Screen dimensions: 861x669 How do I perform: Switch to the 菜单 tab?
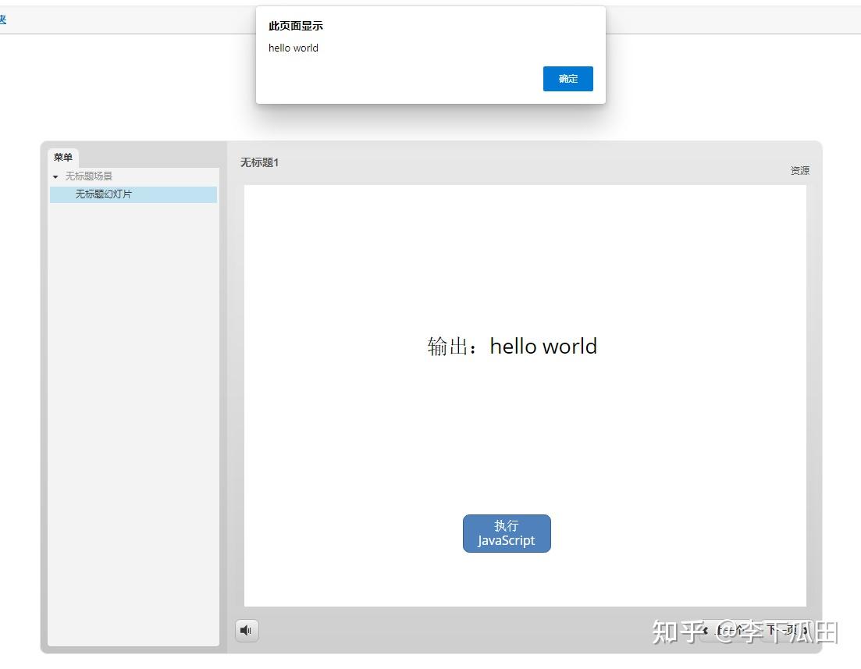63,158
